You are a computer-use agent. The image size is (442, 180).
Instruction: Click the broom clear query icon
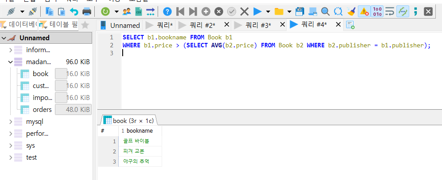(x=351, y=11)
